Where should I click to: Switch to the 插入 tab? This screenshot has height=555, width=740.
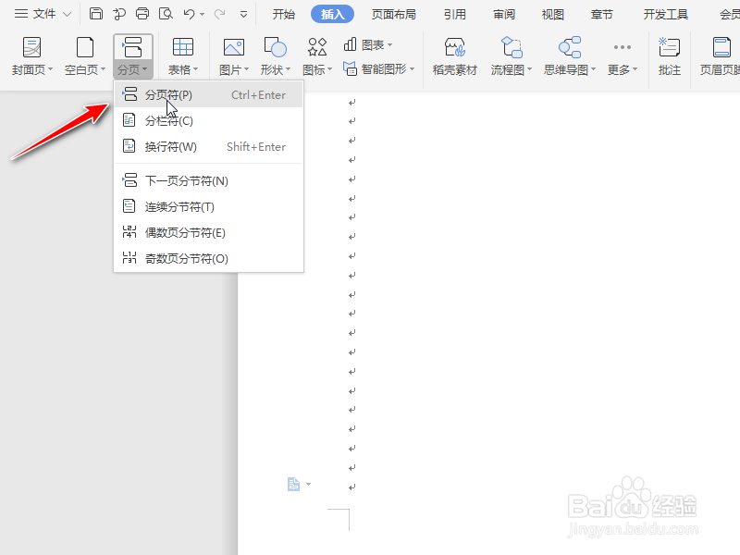(332, 14)
